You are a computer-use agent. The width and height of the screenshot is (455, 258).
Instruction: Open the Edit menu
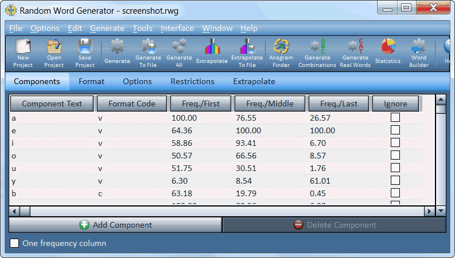(75, 29)
